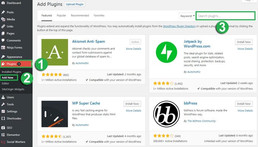
Task: Click the Akismet Anti-Spam title link
Action: 88,41
